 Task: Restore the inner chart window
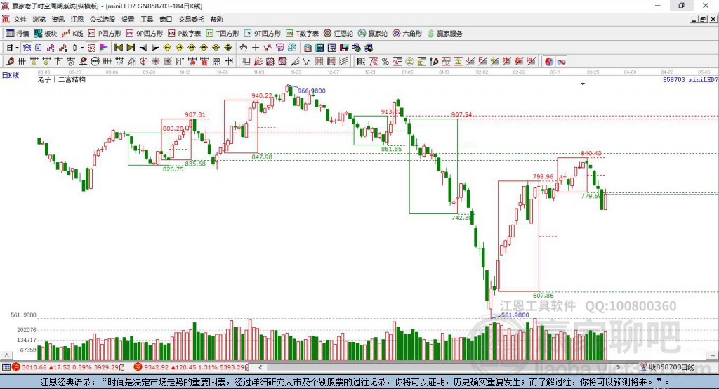tap(702, 19)
